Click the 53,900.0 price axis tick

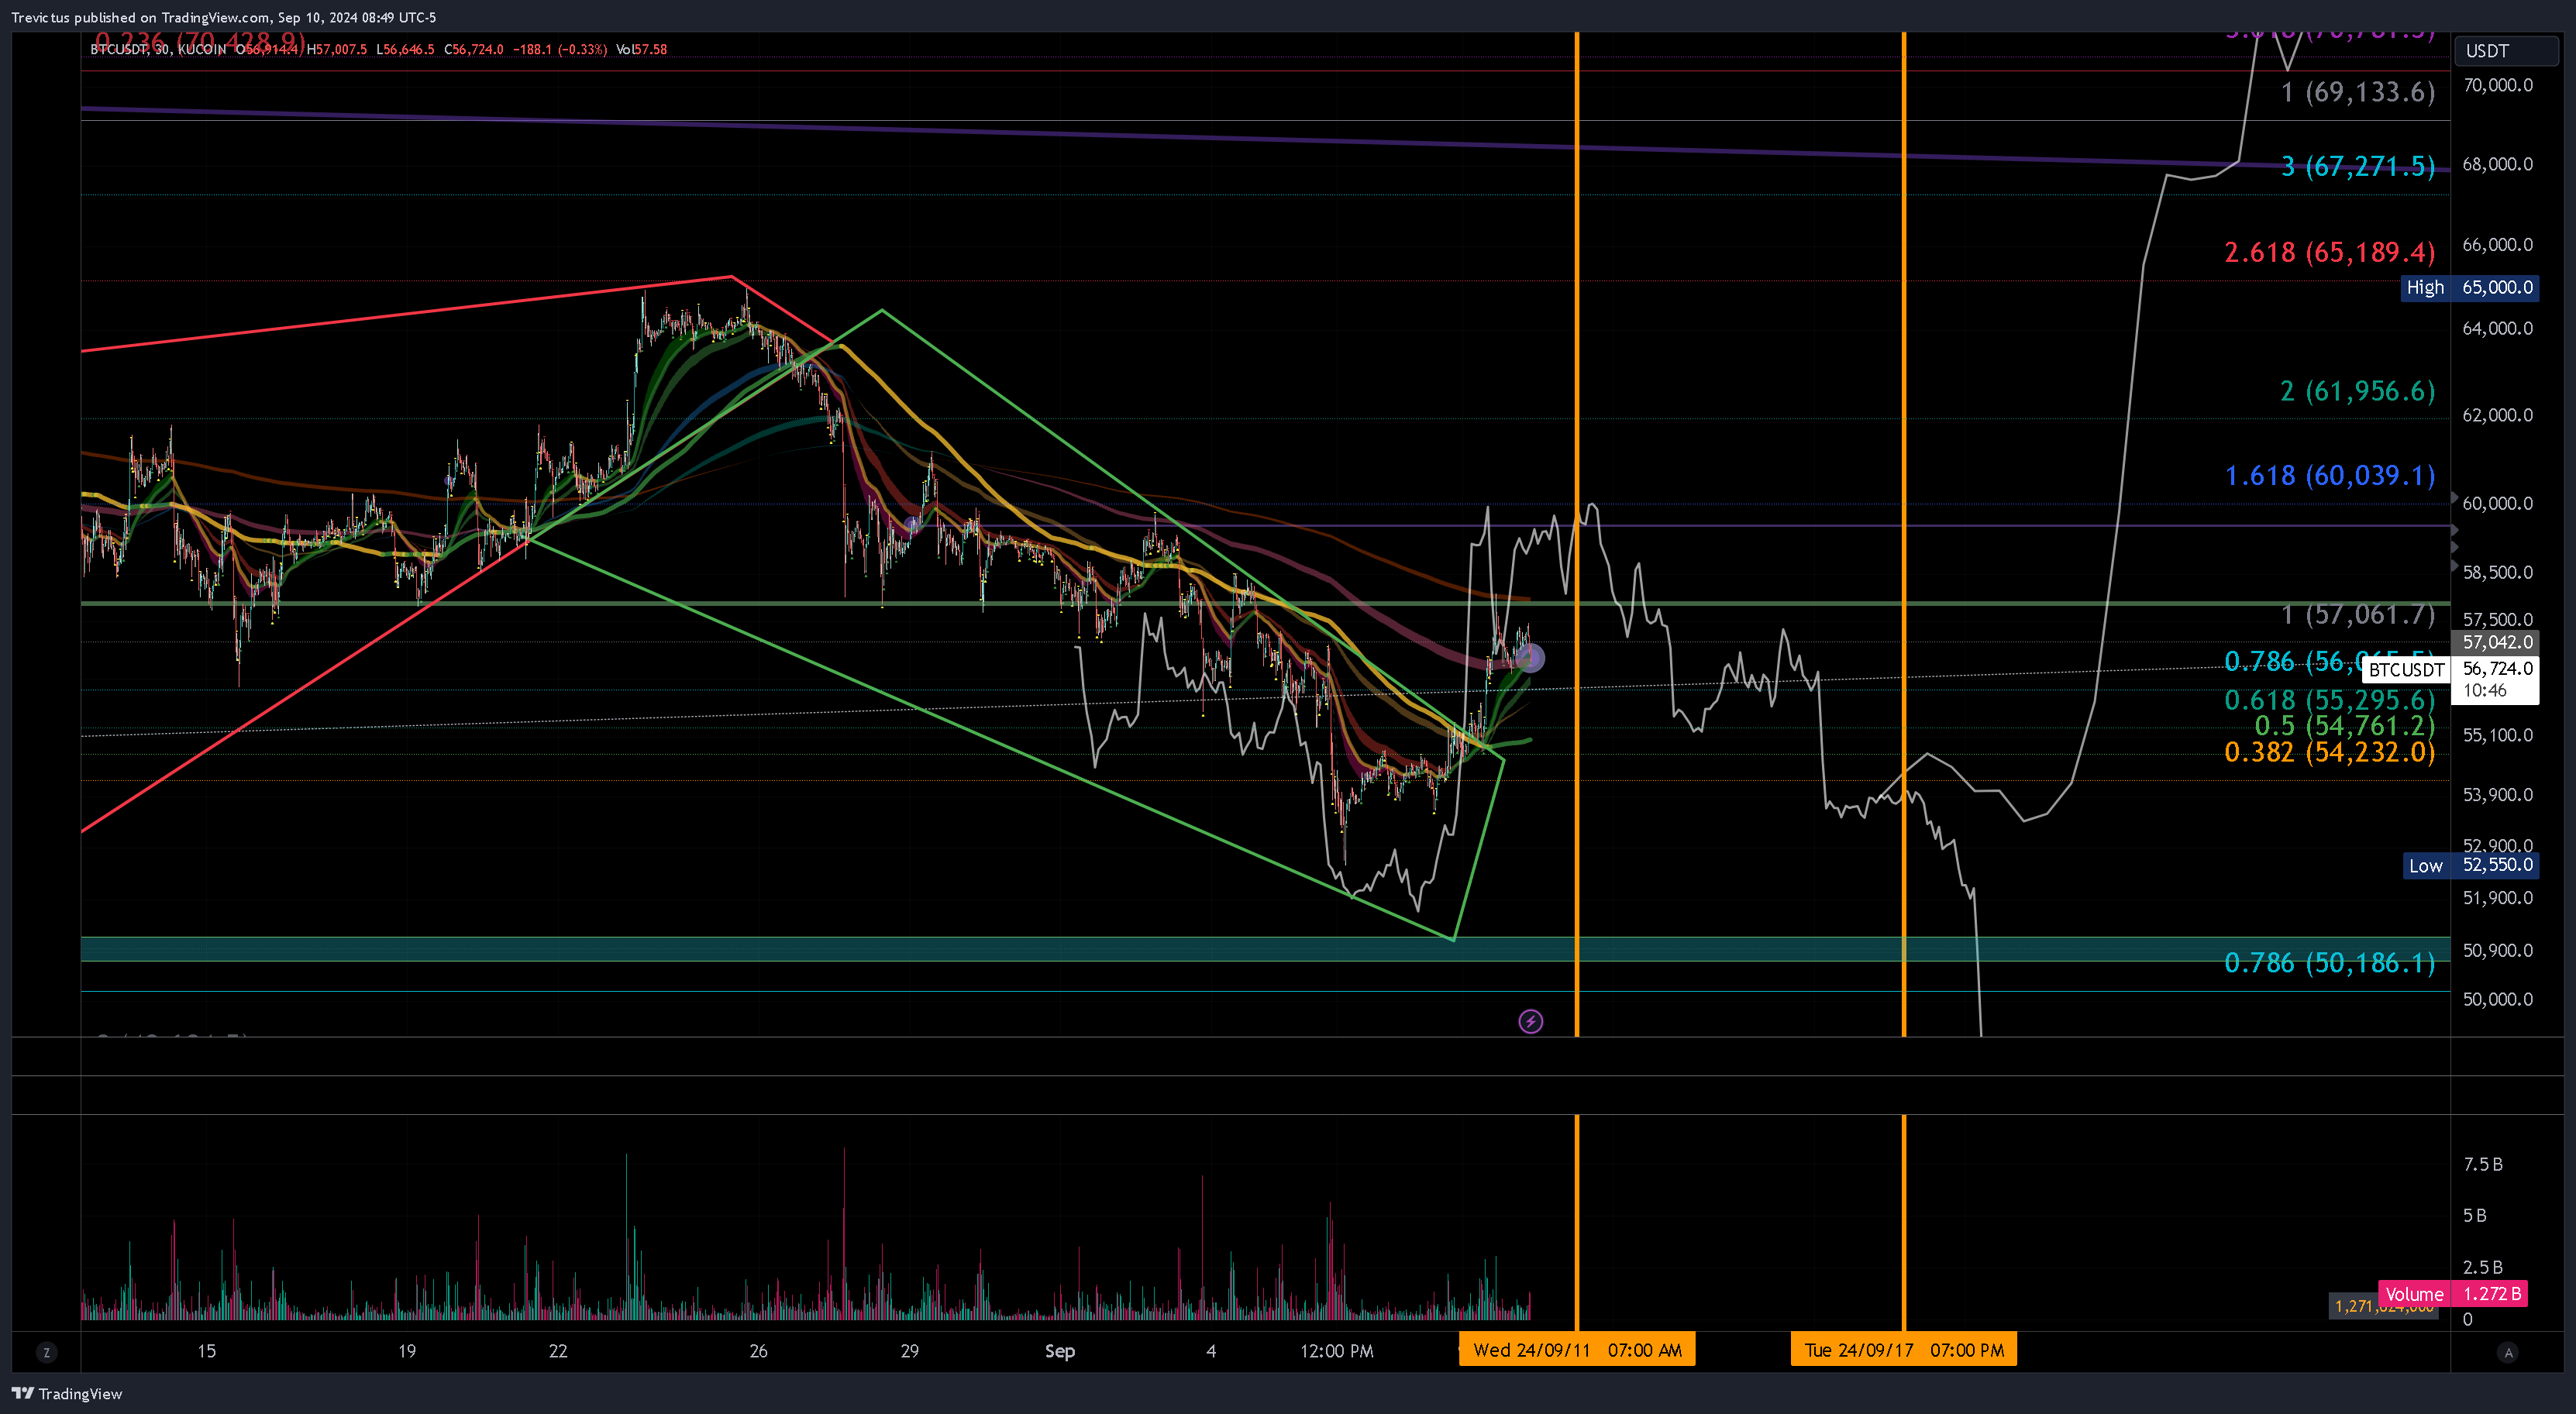2497,795
